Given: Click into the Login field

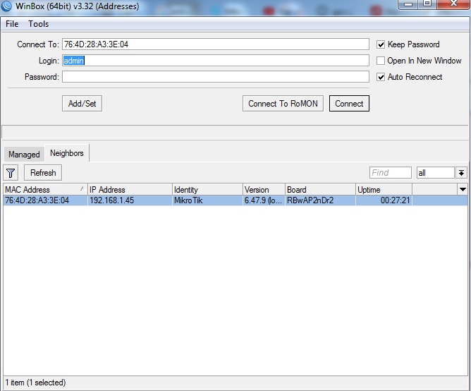Looking at the screenshot, I should (216, 61).
